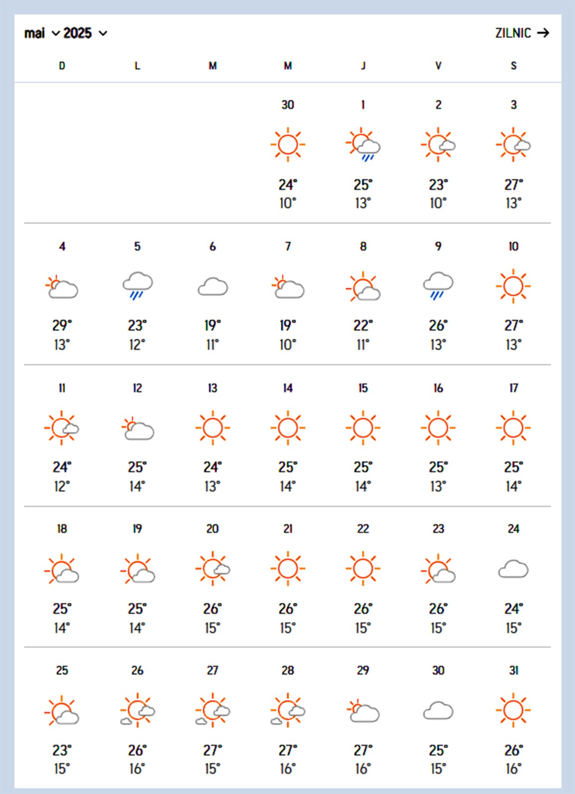The width and height of the screenshot is (575, 794).
Task: Click the mostly cloudy icon on May 12
Action: tap(137, 428)
